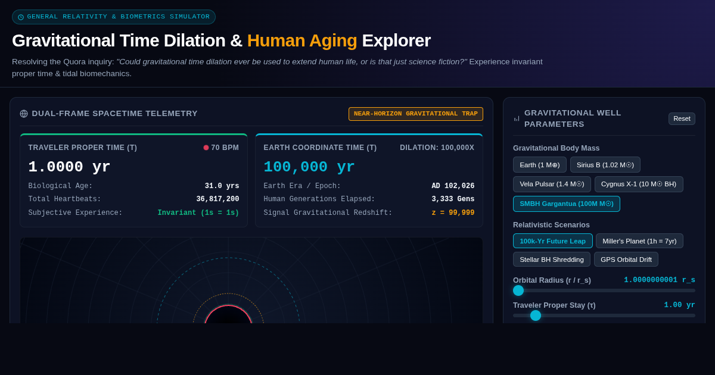Click the Gravitational Body Mass label

[557, 148]
